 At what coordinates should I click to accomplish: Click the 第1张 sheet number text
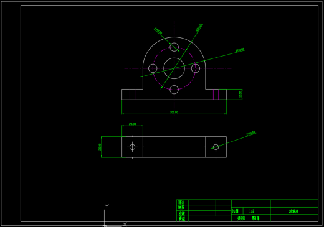255,218
